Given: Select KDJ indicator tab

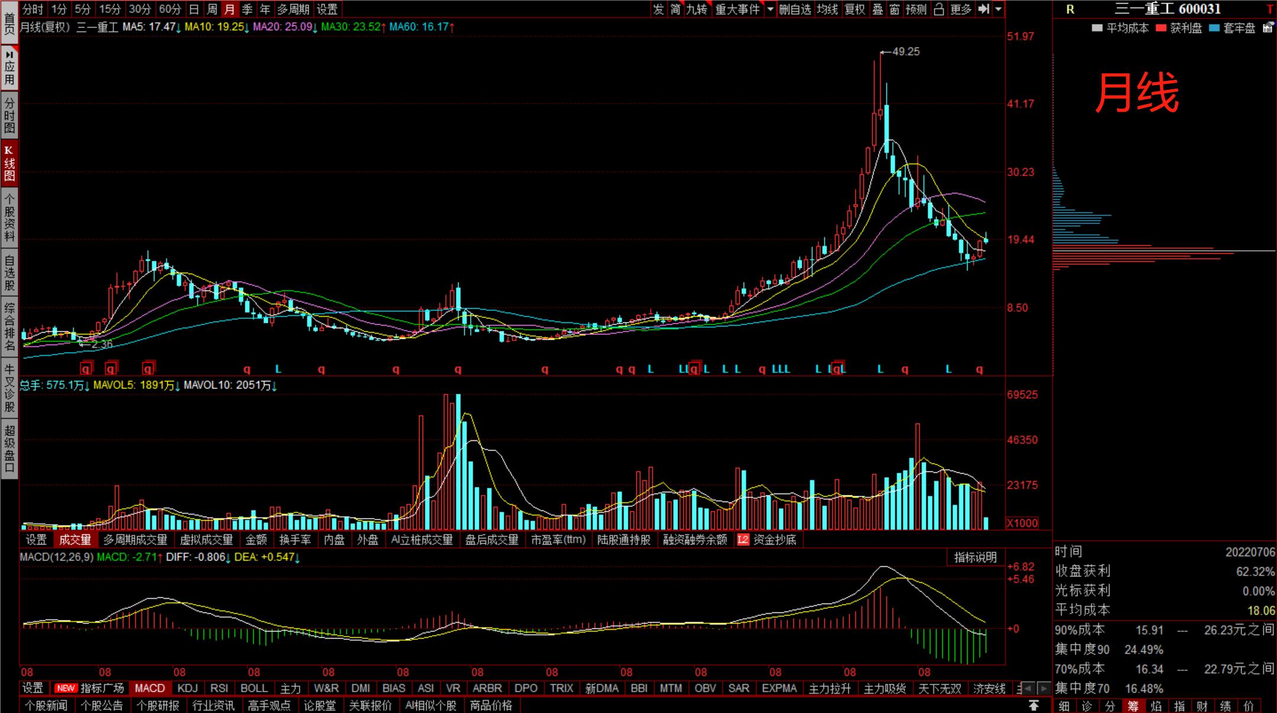Looking at the screenshot, I should tap(187, 688).
